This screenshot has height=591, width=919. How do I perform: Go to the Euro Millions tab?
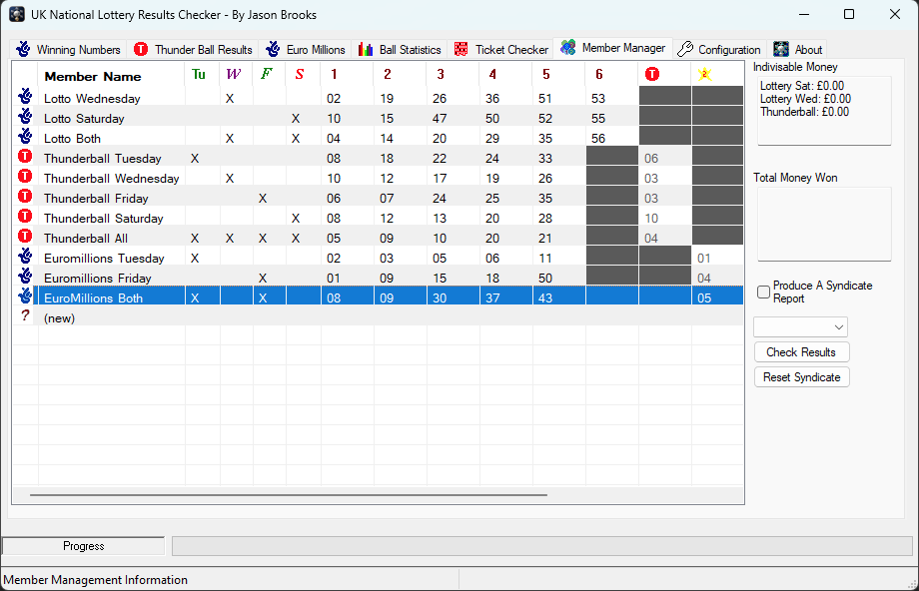click(306, 50)
